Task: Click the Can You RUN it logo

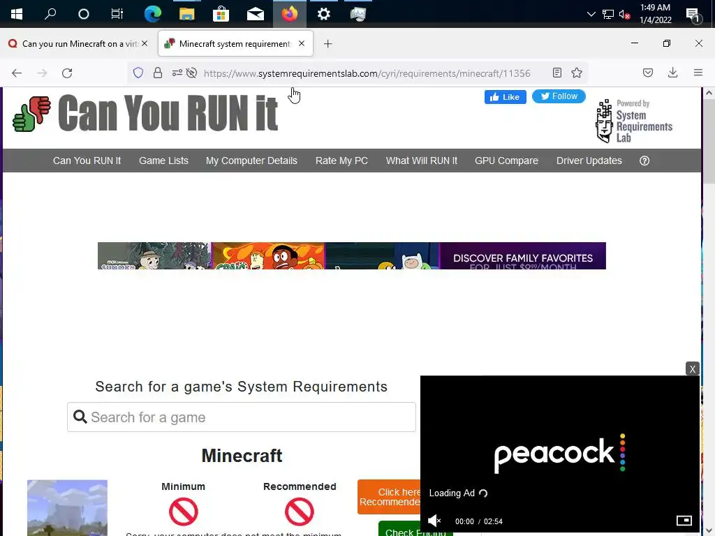Action: 145,113
